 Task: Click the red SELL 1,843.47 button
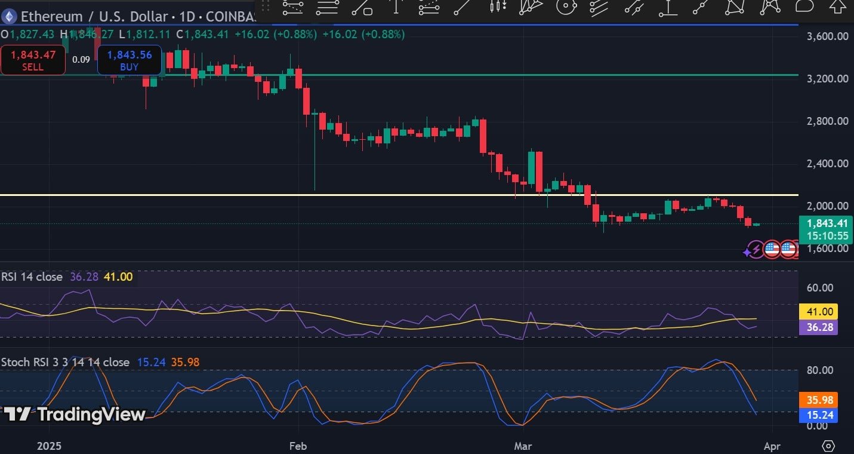33,60
